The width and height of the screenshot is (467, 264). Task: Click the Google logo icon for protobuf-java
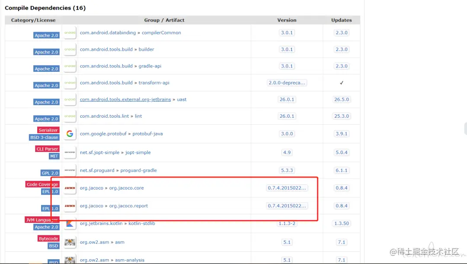click(x=70, y=133)
